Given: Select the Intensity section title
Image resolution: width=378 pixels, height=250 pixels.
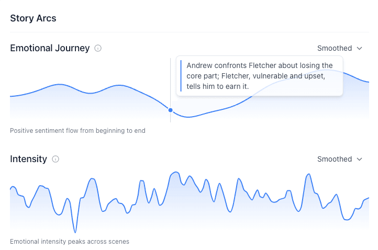Looking at the screenshot, I should (28, 159).
